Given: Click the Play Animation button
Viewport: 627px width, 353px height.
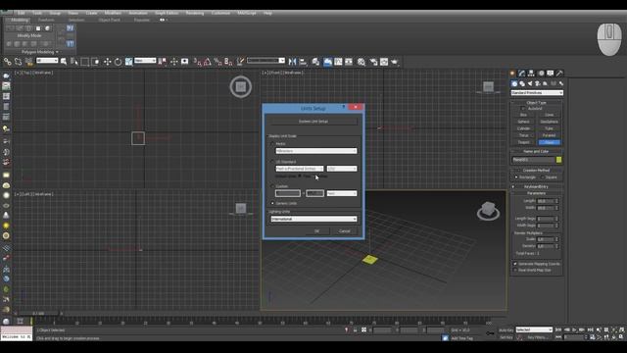Looking at the screenshot, I should point(574,329).
